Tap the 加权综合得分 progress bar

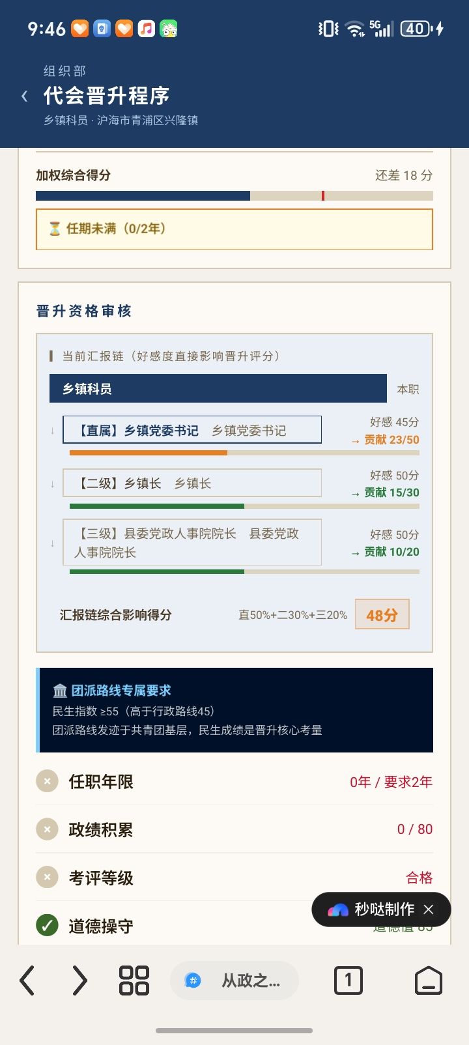pos(234,195)
